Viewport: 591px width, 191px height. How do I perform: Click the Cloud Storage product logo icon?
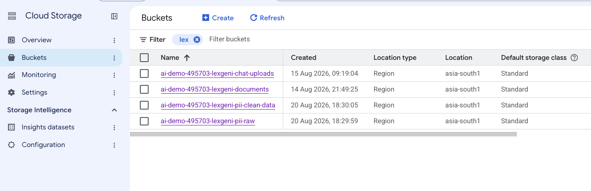[12, 16]
